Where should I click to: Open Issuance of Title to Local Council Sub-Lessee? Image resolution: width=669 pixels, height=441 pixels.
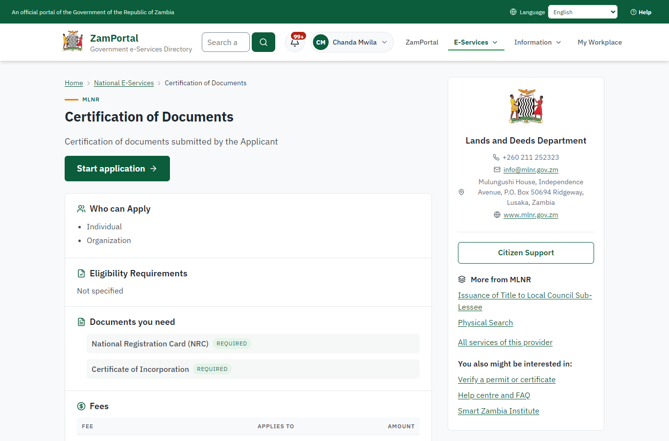(x=525, y=301)
